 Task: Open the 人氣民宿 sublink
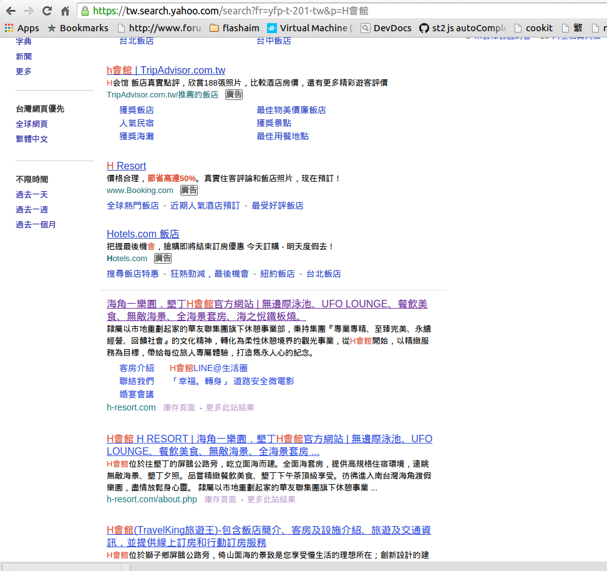tap(137, 123)
